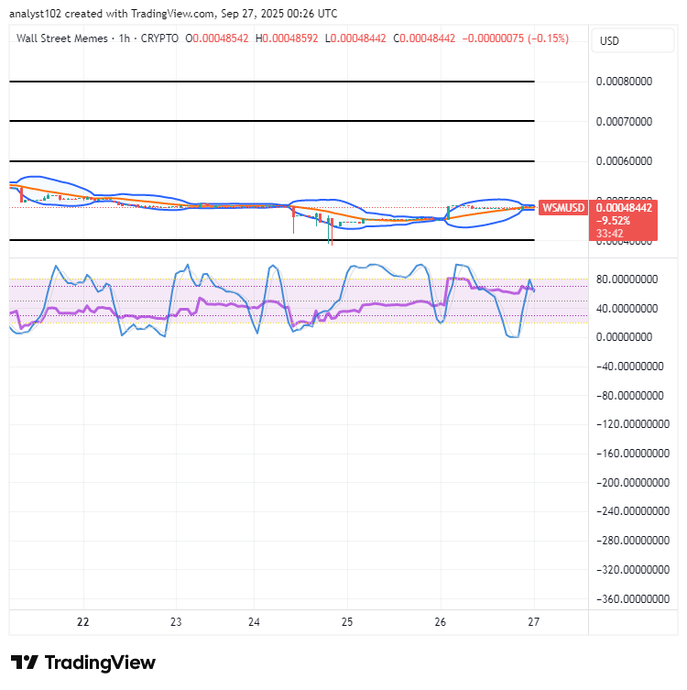Click the −320.00000000 oscillator axis label
The image size is (687, 690).
(633, 570)
